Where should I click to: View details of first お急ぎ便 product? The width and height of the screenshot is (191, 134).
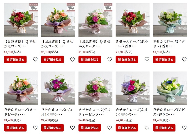click(x=15, y=59)
